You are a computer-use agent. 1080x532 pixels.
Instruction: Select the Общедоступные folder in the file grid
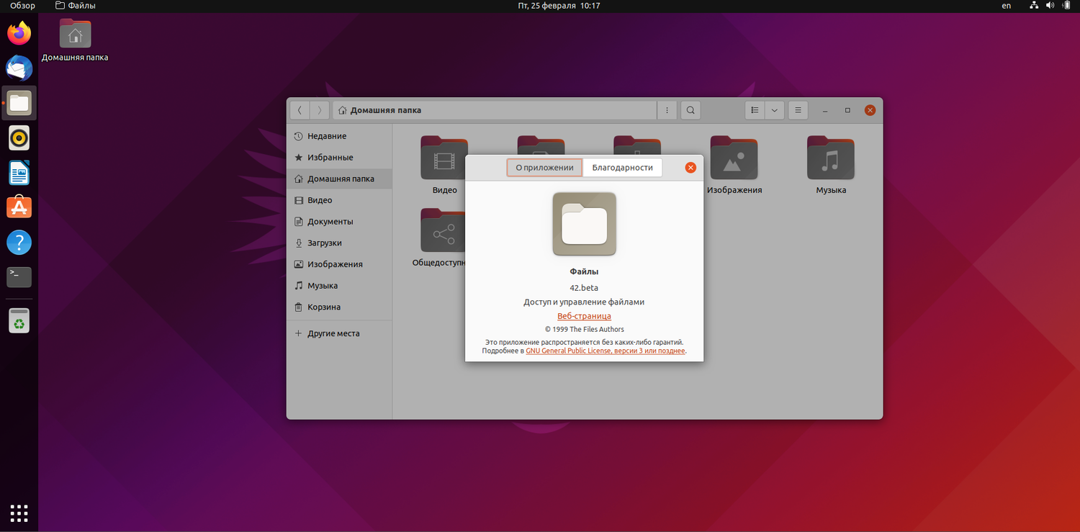click(x=439, y=238)
